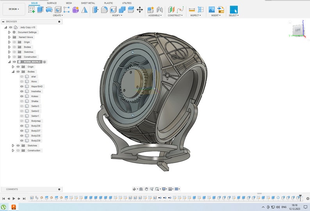Screen dimensions: 310x211
Task: Hide the treshetka body
Action: point(22,92)
